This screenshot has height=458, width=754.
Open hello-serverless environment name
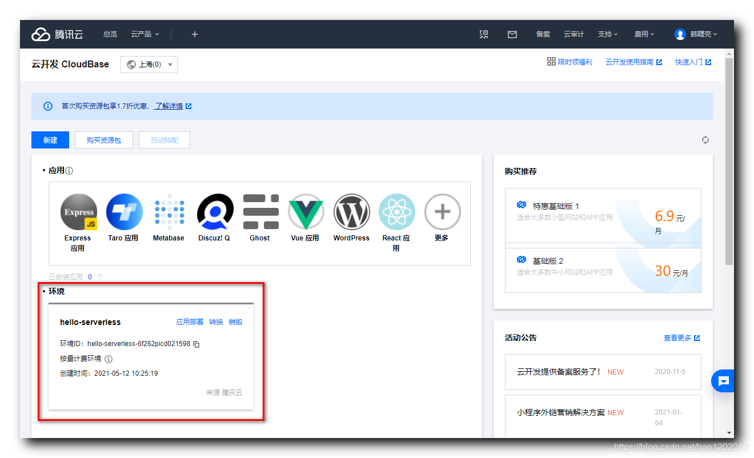click(x=90, y=322)
